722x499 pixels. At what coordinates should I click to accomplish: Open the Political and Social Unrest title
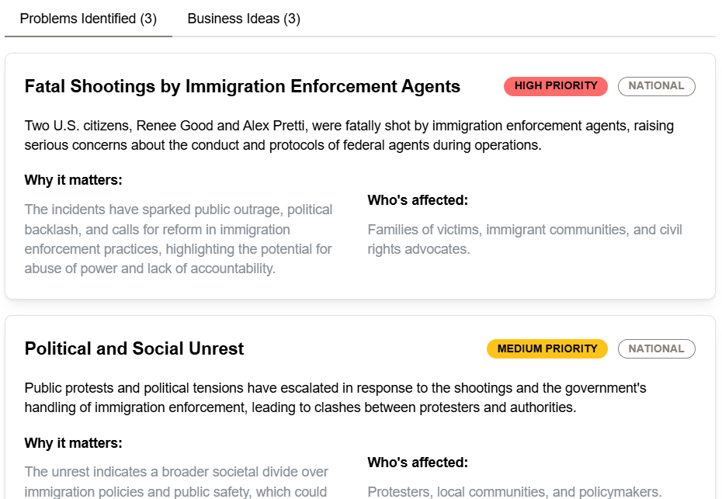[x=134, y=349]
